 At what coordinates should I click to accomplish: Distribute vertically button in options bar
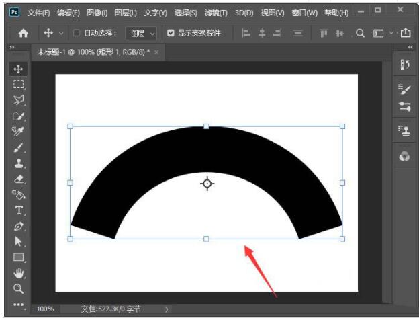pos(297,33)
